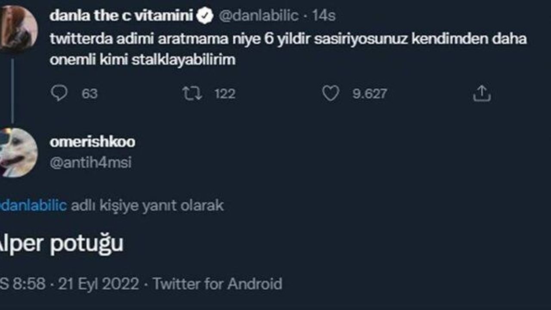Image resolution: width=551 pixels, height=310 pixels.
Task: Click the @antih4msi username handle
Action: click(91, 163)
